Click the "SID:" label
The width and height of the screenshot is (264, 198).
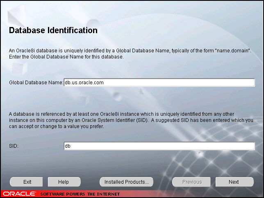click(x=14, y=146)
